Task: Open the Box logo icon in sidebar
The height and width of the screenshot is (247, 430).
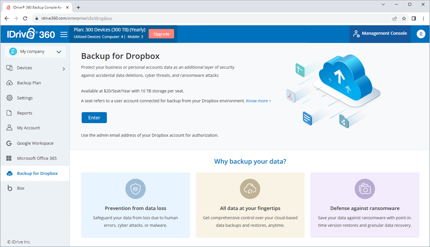Action: coord(10,188)
